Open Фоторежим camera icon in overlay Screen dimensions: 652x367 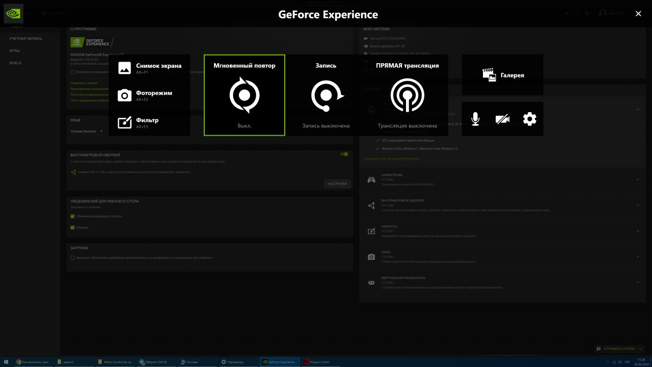125,95
